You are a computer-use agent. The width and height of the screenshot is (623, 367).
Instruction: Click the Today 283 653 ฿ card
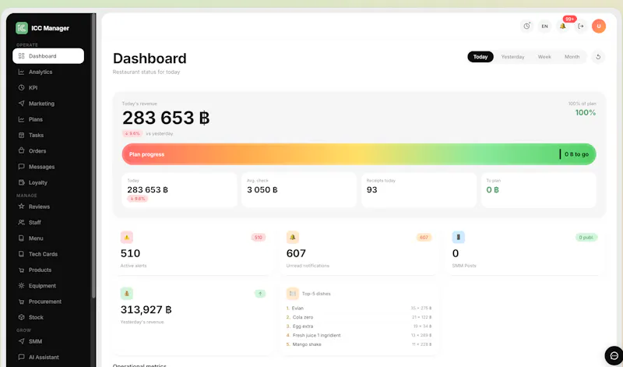coord(179,190)
